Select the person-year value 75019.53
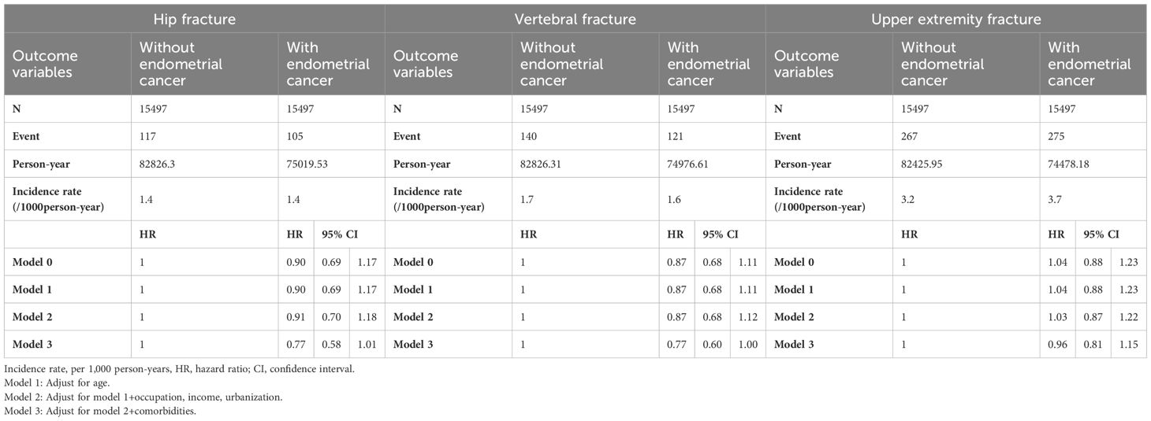 coord(311,164)
